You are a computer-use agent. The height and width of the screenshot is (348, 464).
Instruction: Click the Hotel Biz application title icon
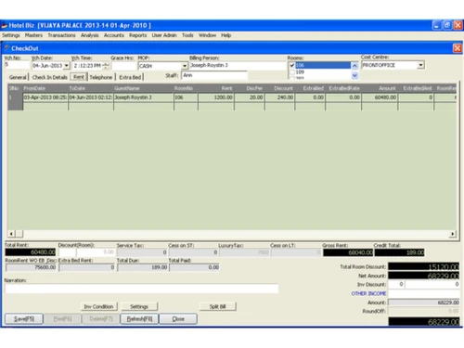click(x=5, y=25)
